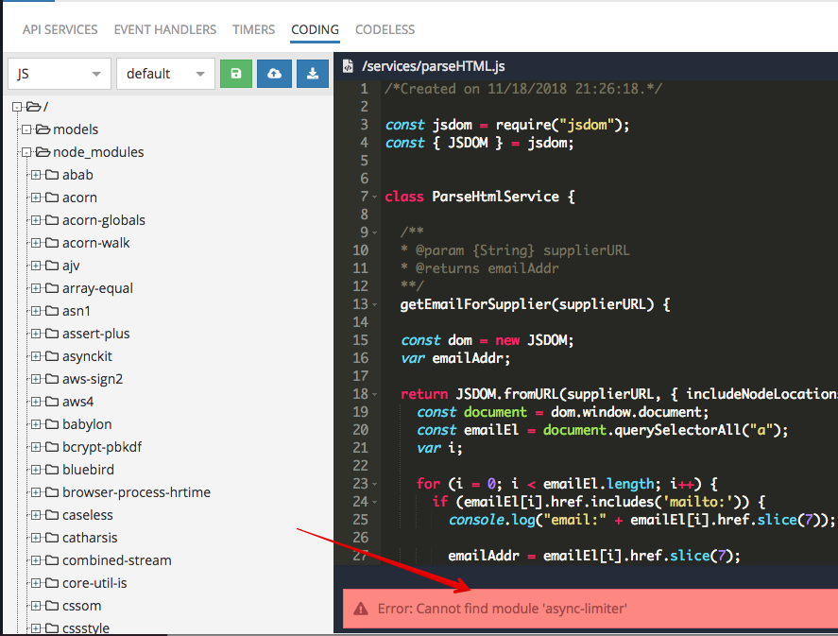Fold the class at line 7

375,198
